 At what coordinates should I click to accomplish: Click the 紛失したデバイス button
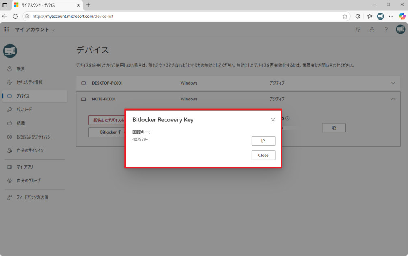coord(107,120)
